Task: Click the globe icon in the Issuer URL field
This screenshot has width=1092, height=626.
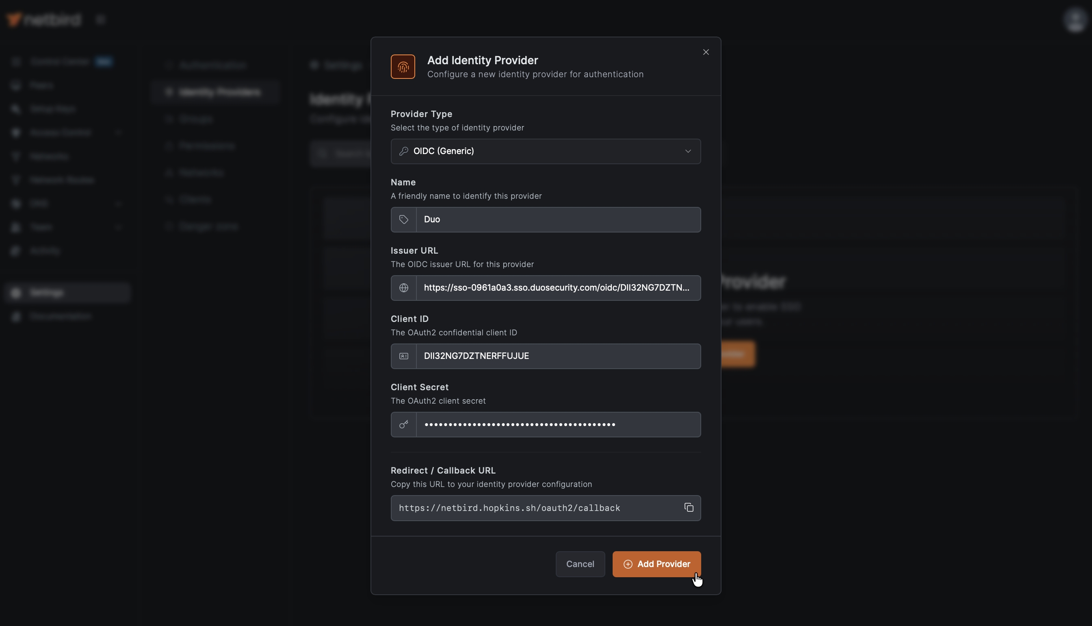Action: tap(403, 288)
